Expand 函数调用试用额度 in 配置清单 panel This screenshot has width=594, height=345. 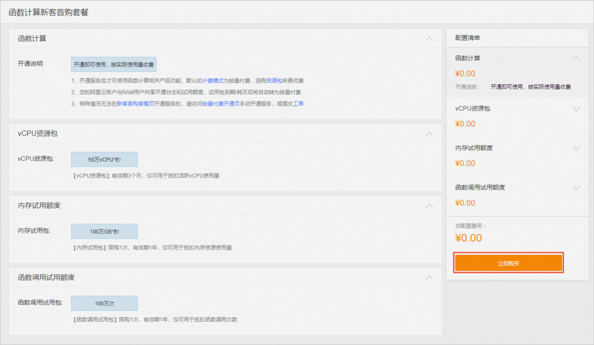pyautogui.click(x=576, y=188)
